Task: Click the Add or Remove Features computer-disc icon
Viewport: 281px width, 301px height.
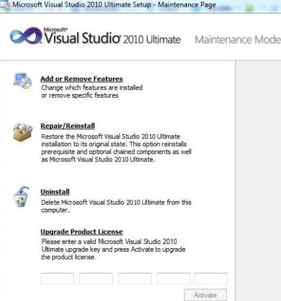Action: pyautogui.click(x=22, y=81)
